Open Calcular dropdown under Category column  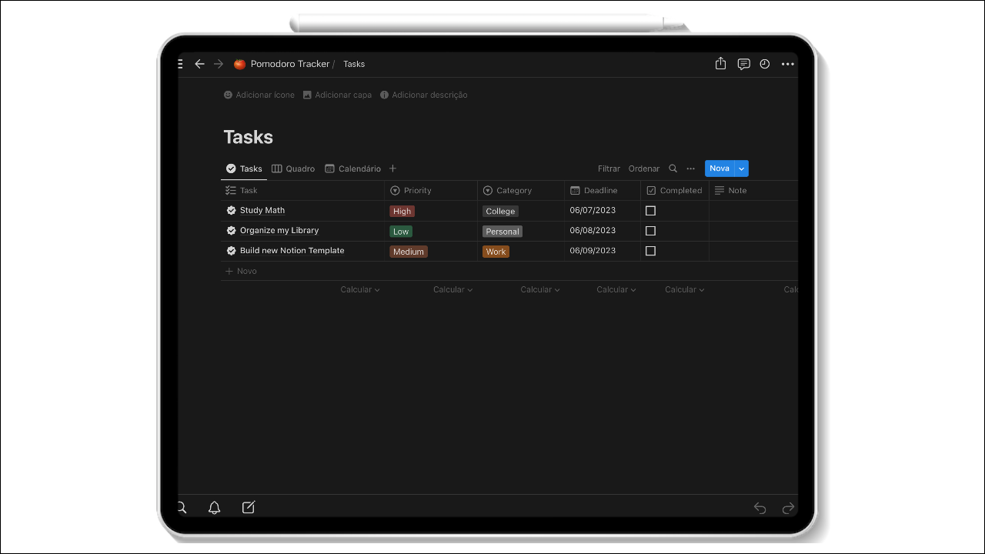pyautogui.click(x=540, y=290)
